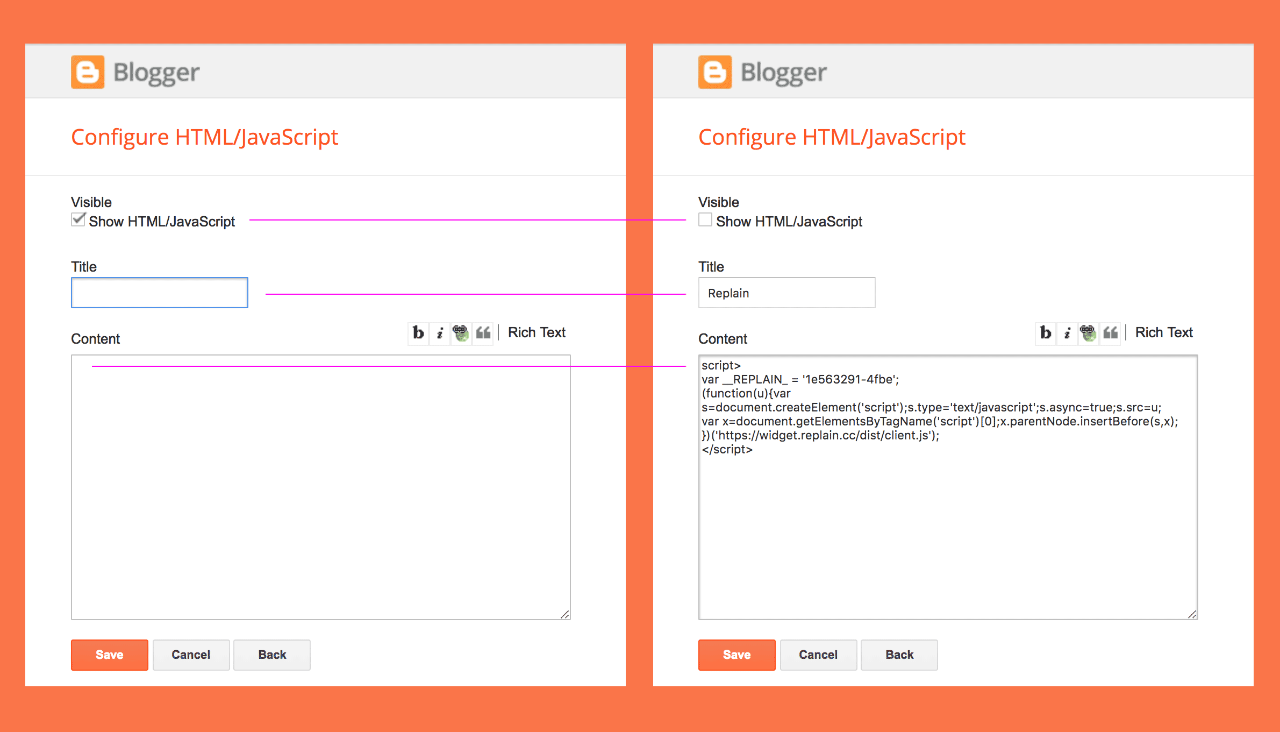Click the bold icon in right panel

(1046, 333)
